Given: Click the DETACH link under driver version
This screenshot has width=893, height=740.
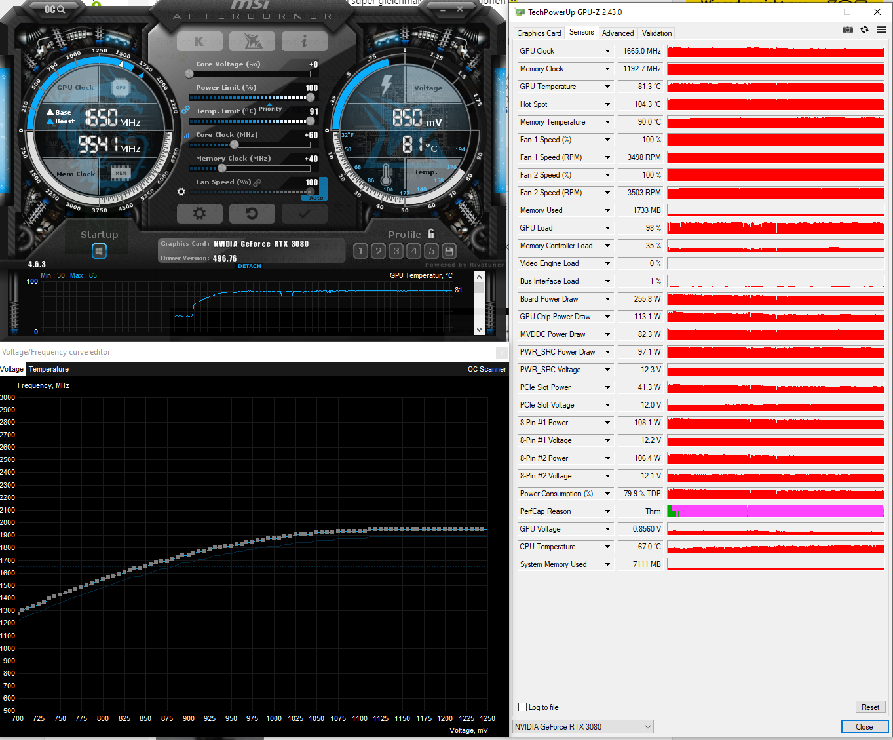Looking at the screenshot, I should (x=249, y=266).
